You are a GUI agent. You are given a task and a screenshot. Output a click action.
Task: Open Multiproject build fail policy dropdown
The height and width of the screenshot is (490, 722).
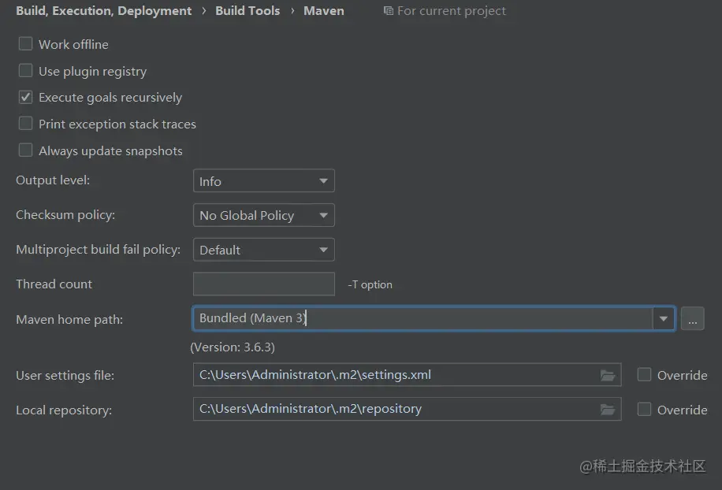(x=263, y=250)
